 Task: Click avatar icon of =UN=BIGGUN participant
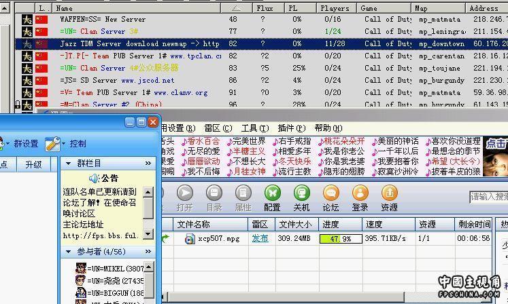(81, 292)
